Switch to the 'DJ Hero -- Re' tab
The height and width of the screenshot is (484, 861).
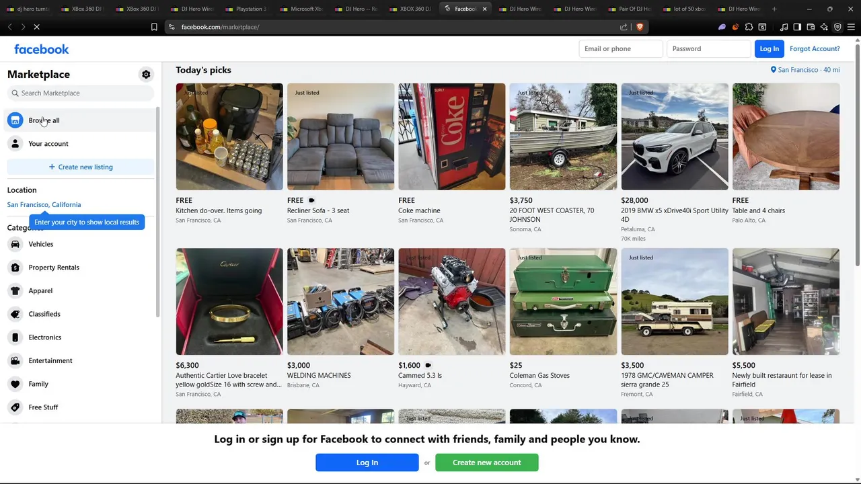tap(355, 9)
